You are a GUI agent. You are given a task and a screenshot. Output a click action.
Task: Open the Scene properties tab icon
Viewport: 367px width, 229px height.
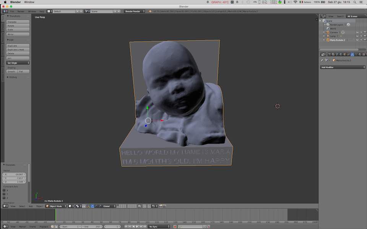pos(337,54)
